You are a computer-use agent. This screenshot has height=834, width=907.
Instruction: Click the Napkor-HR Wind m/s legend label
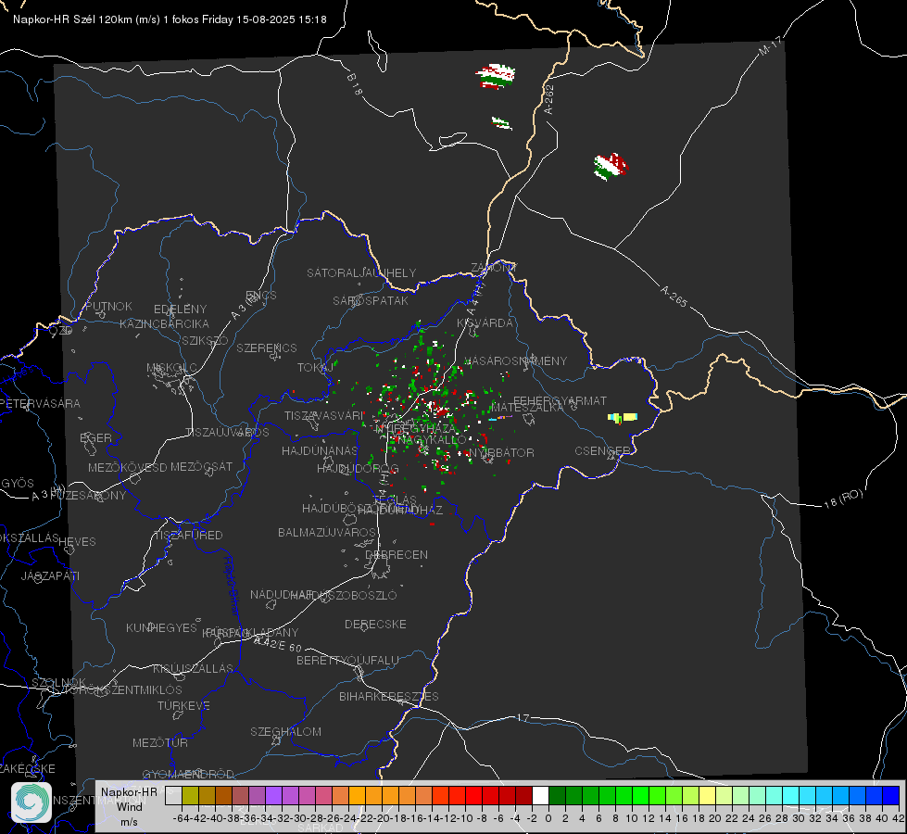[x=129, y=806]
